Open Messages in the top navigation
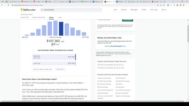The width and height of the screenshot is (189, 106). coord(134,10)
